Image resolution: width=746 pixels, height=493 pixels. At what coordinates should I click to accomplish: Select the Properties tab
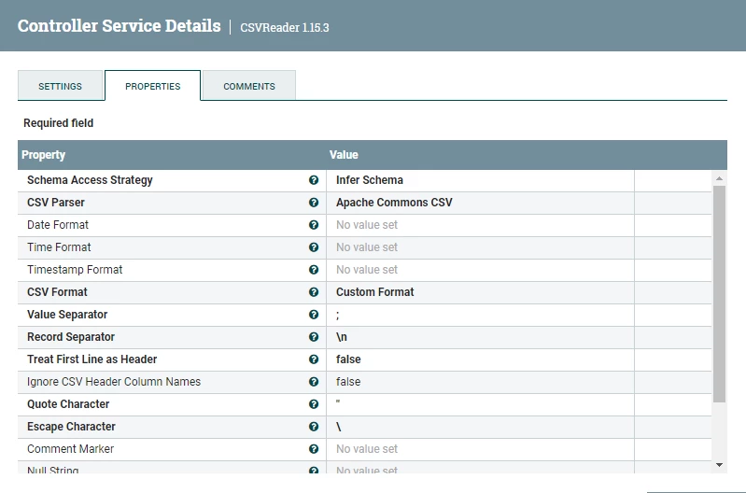153,86
